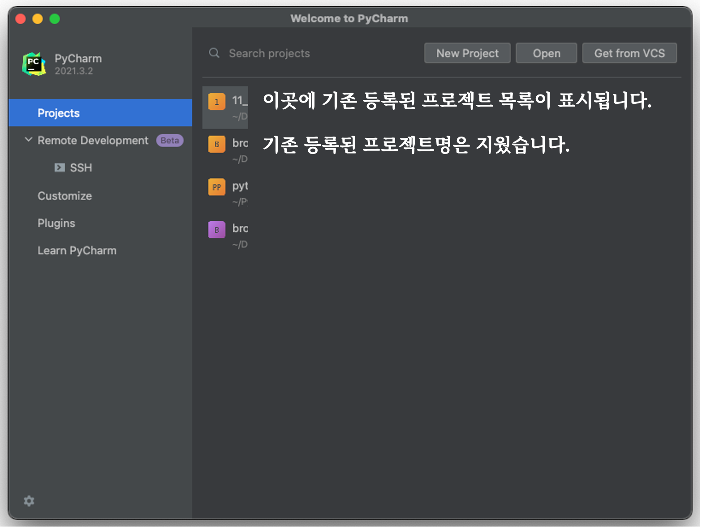Open the Projects tab
Viewport: 702px width, 527px height.
point(100,113)
